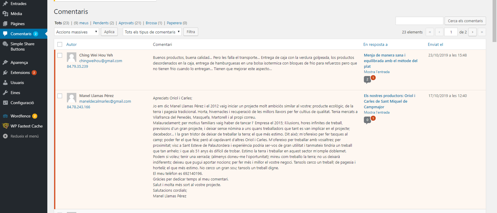The image size is (497, 213).
Task: Click the comment count bubble for Ching Wei's entry
Action: tap(367, 80)
